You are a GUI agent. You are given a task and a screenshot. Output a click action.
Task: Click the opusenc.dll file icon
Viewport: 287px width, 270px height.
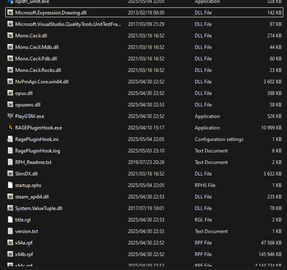10,104
